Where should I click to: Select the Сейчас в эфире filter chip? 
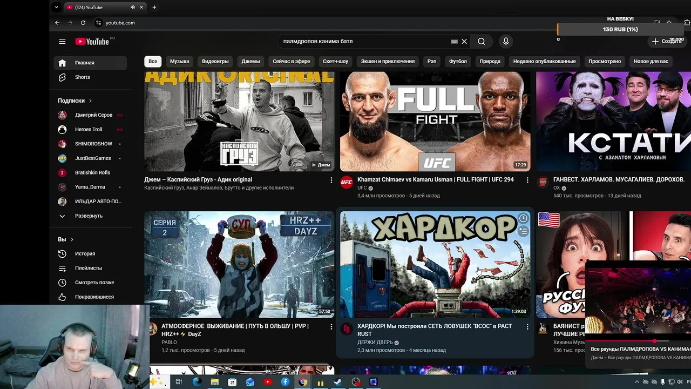pos(292,61)
